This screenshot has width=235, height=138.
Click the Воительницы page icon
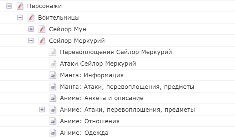[31, 18]
